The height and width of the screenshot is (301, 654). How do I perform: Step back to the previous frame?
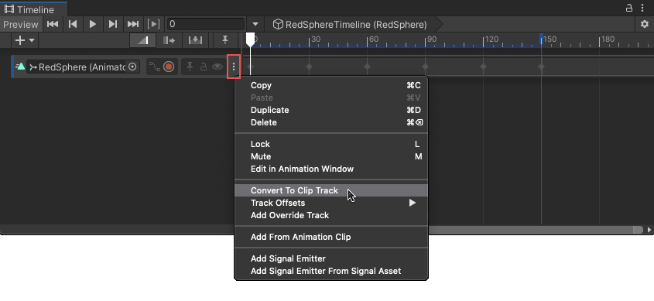click(73, 24)
